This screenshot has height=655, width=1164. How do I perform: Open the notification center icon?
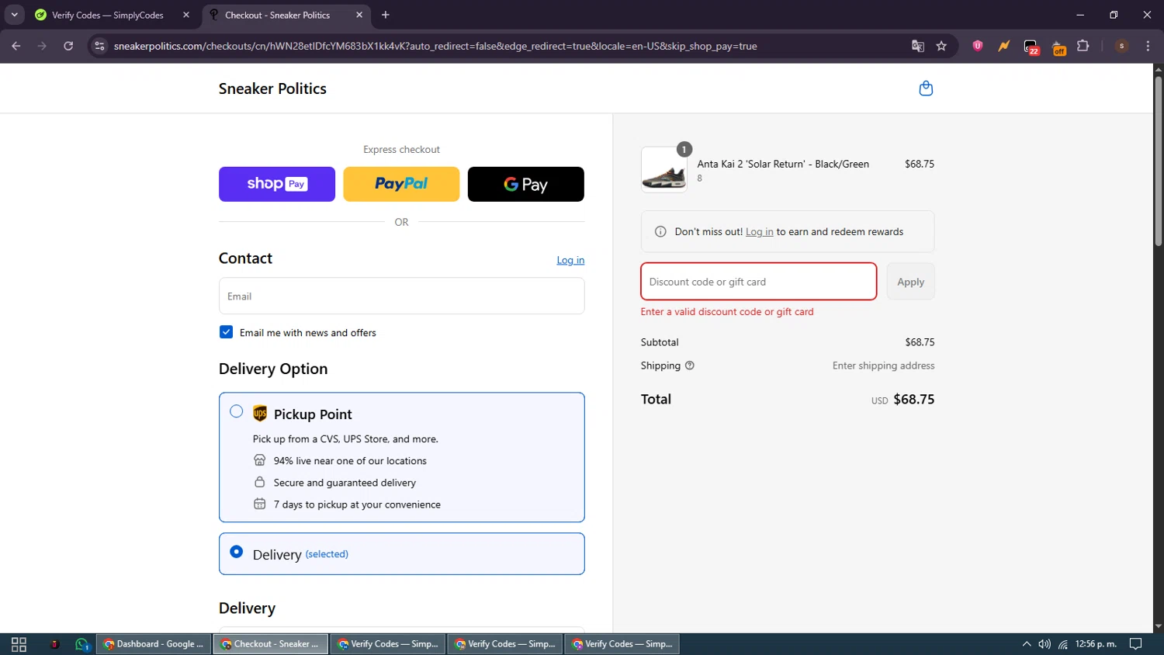tap(1135, 644)
